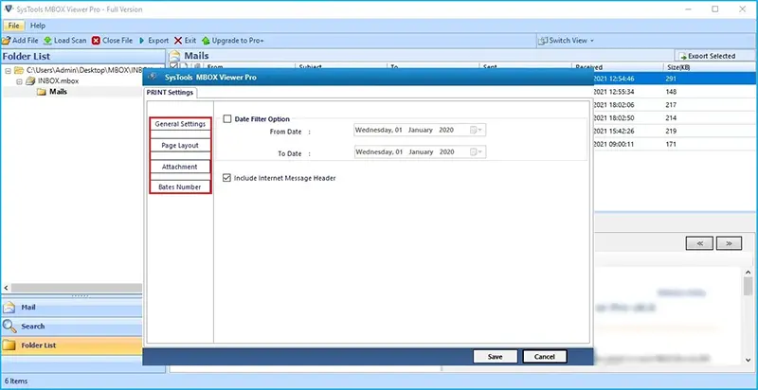Enable the Date Filter Option checkbox

(x=227, y=119)
